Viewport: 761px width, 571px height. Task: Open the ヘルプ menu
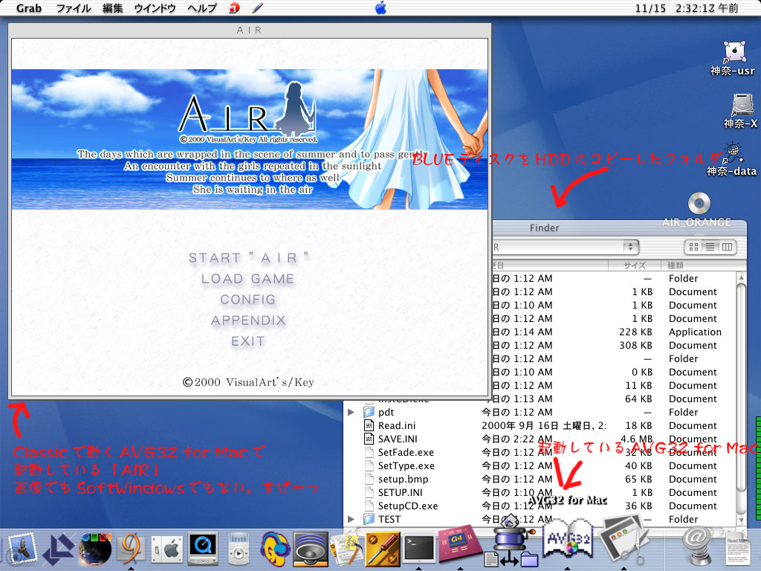click(202, 8)
